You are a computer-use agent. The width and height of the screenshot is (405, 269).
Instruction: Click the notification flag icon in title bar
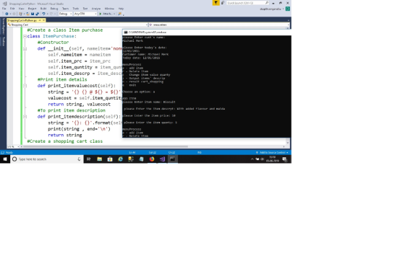click(216, 3)
